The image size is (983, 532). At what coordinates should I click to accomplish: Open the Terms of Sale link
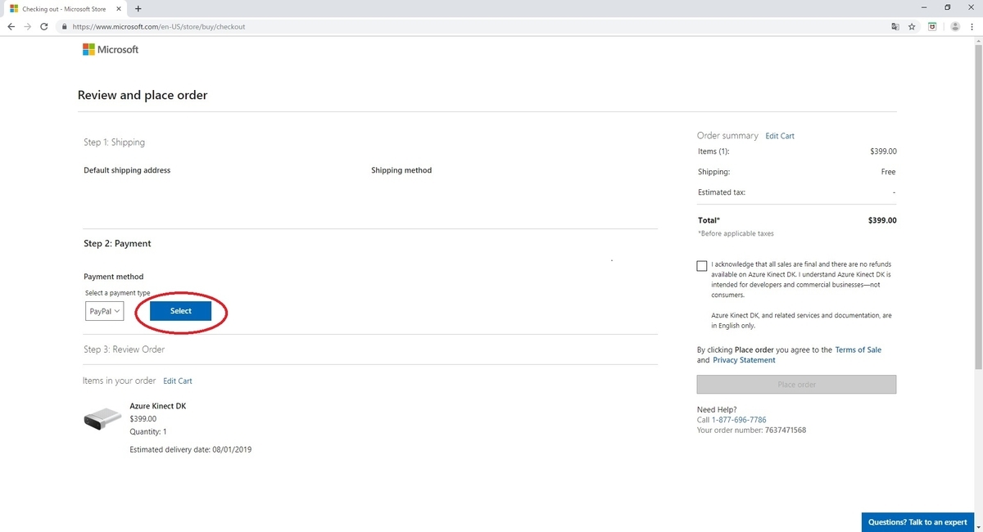click(x=858, y=349)
